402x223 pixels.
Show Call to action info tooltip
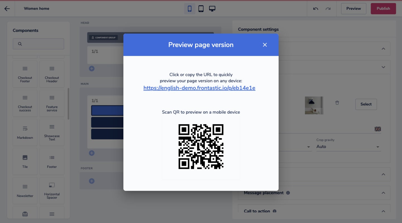pyautogui.click(x=274, y=211)
